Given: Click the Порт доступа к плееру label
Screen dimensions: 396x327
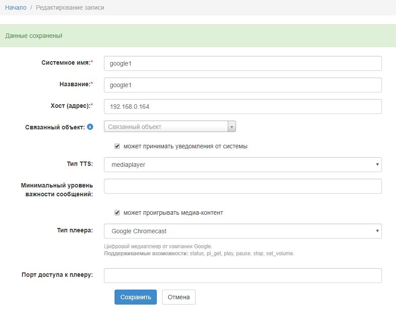Looking at the screenshot, I should 57,275.
